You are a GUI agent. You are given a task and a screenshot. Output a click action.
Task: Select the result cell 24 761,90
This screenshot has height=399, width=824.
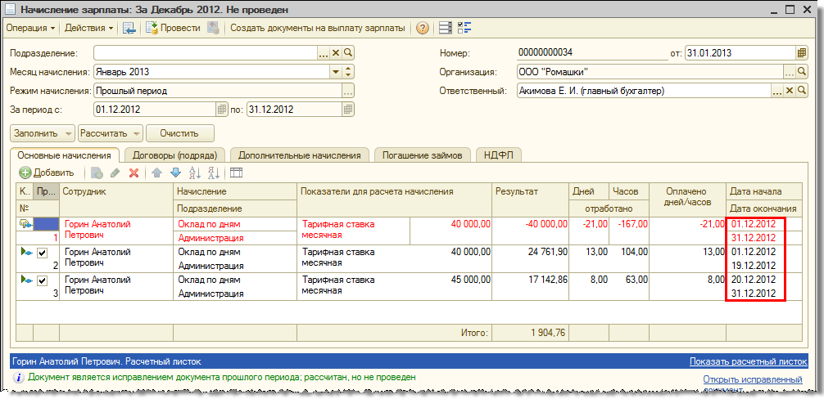[x=531, y=259]
